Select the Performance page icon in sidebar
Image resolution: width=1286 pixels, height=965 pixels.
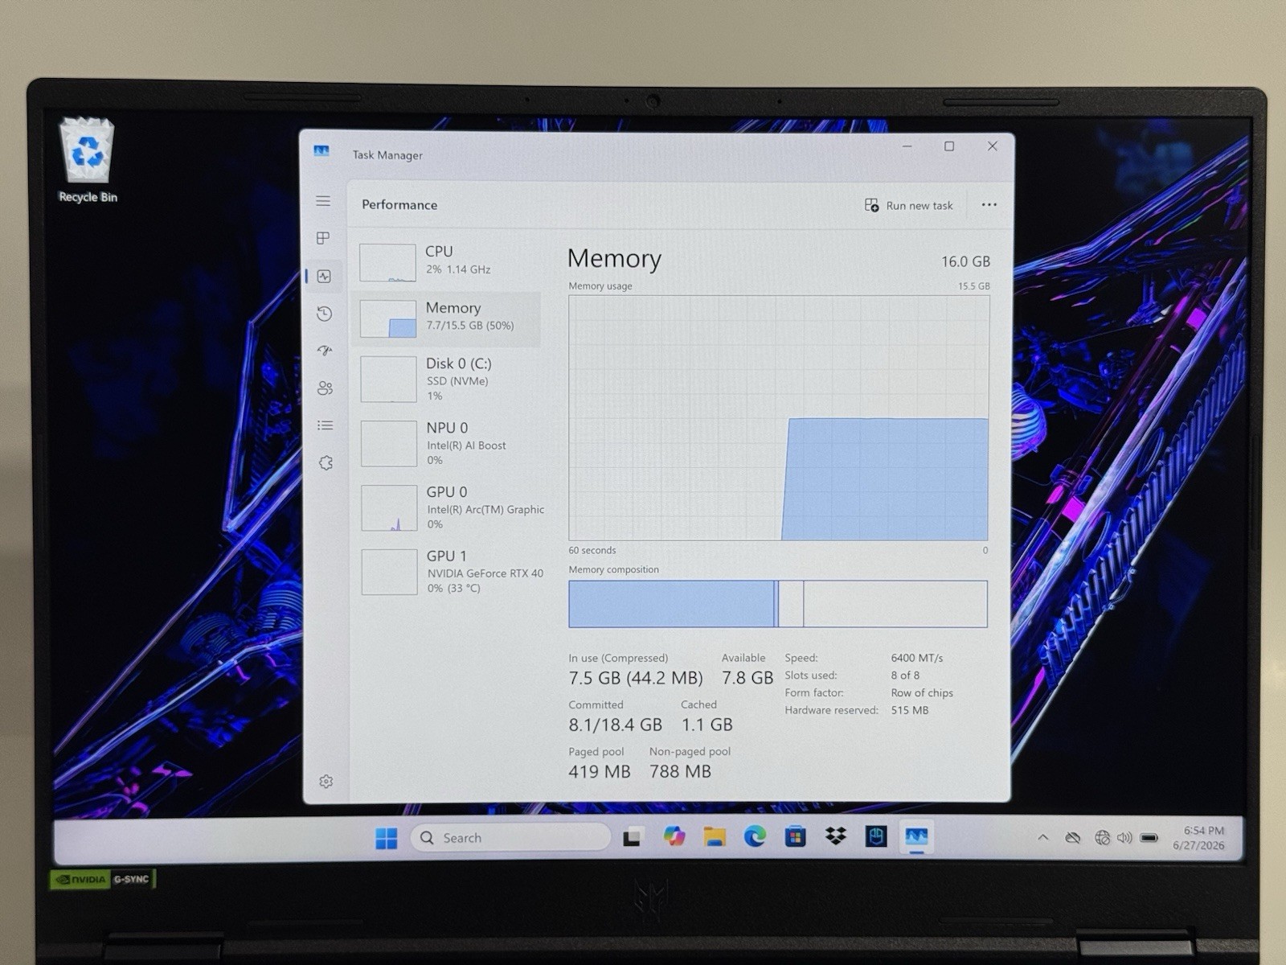coord(324,276)
